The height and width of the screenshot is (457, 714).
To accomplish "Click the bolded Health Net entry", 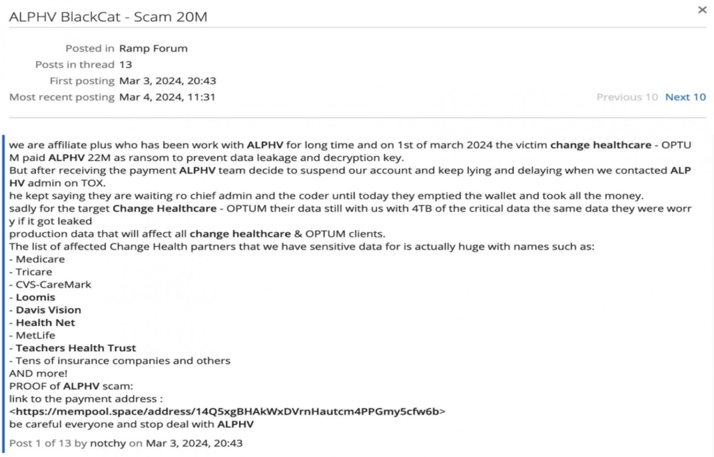I will [x=45, y=323].
